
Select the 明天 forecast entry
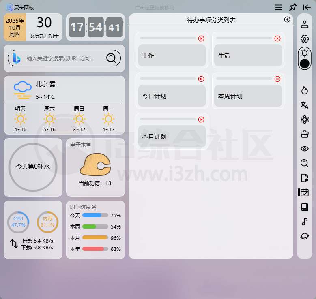click(20, 119)
